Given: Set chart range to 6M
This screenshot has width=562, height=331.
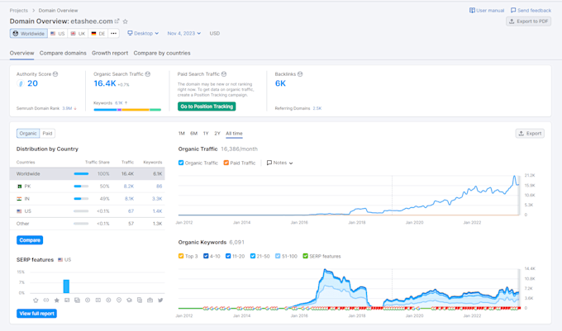Looking at the screenshot, I should point(193,134).
